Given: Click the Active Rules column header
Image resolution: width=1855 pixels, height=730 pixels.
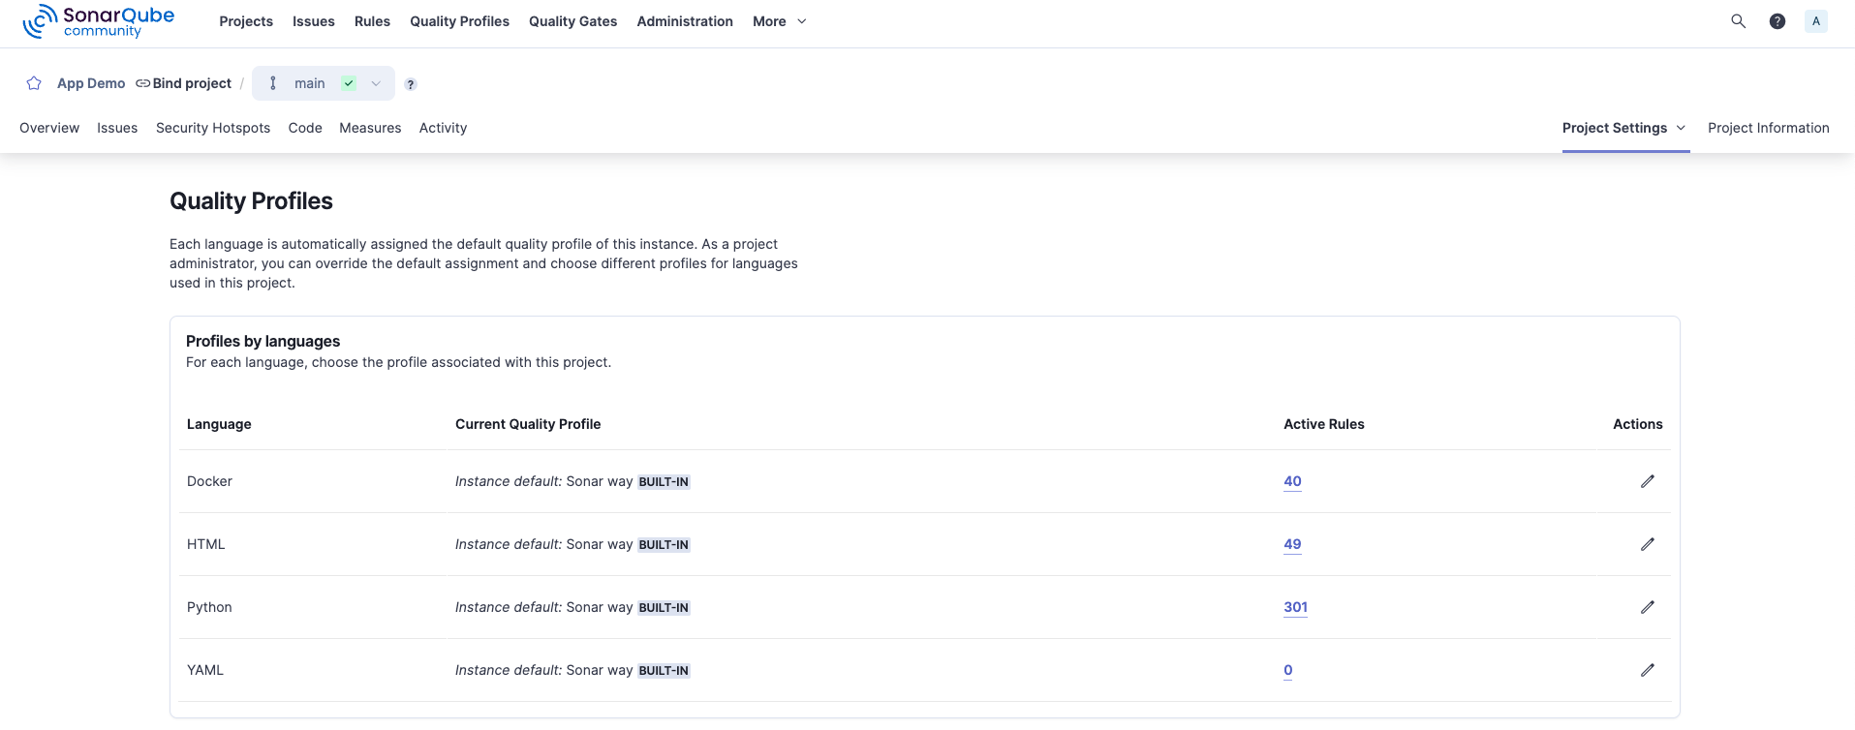Looking at the screenshot, I should 1323,424.
